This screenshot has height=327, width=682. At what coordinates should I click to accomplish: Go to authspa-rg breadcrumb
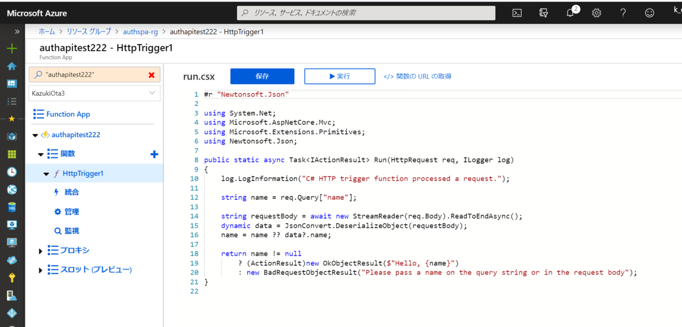point(140,32)
